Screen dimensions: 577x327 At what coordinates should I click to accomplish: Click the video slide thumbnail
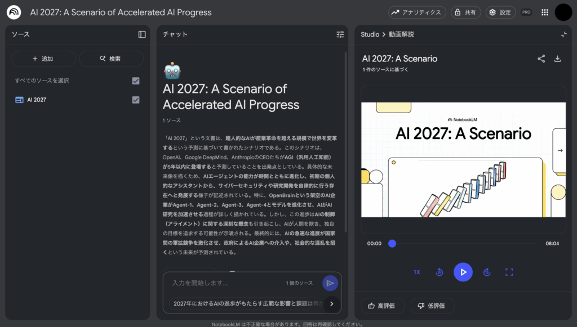click(463, 159)
